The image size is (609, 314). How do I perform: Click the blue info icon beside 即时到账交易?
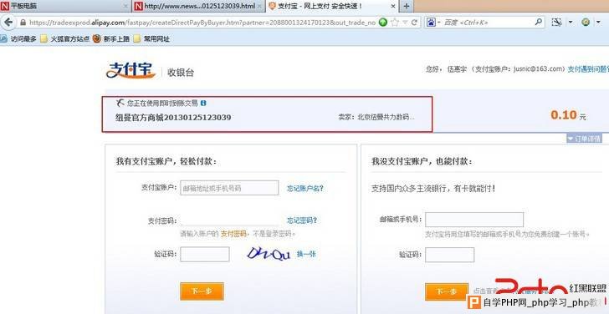click(203, 103)
